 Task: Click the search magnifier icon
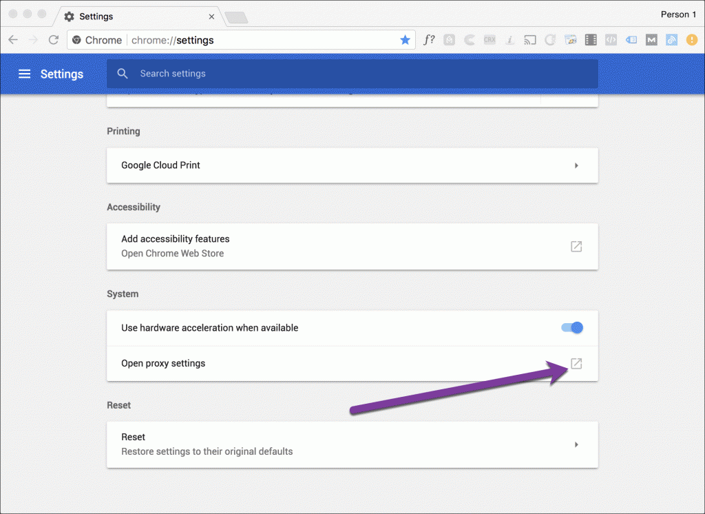tap(123, 73)
